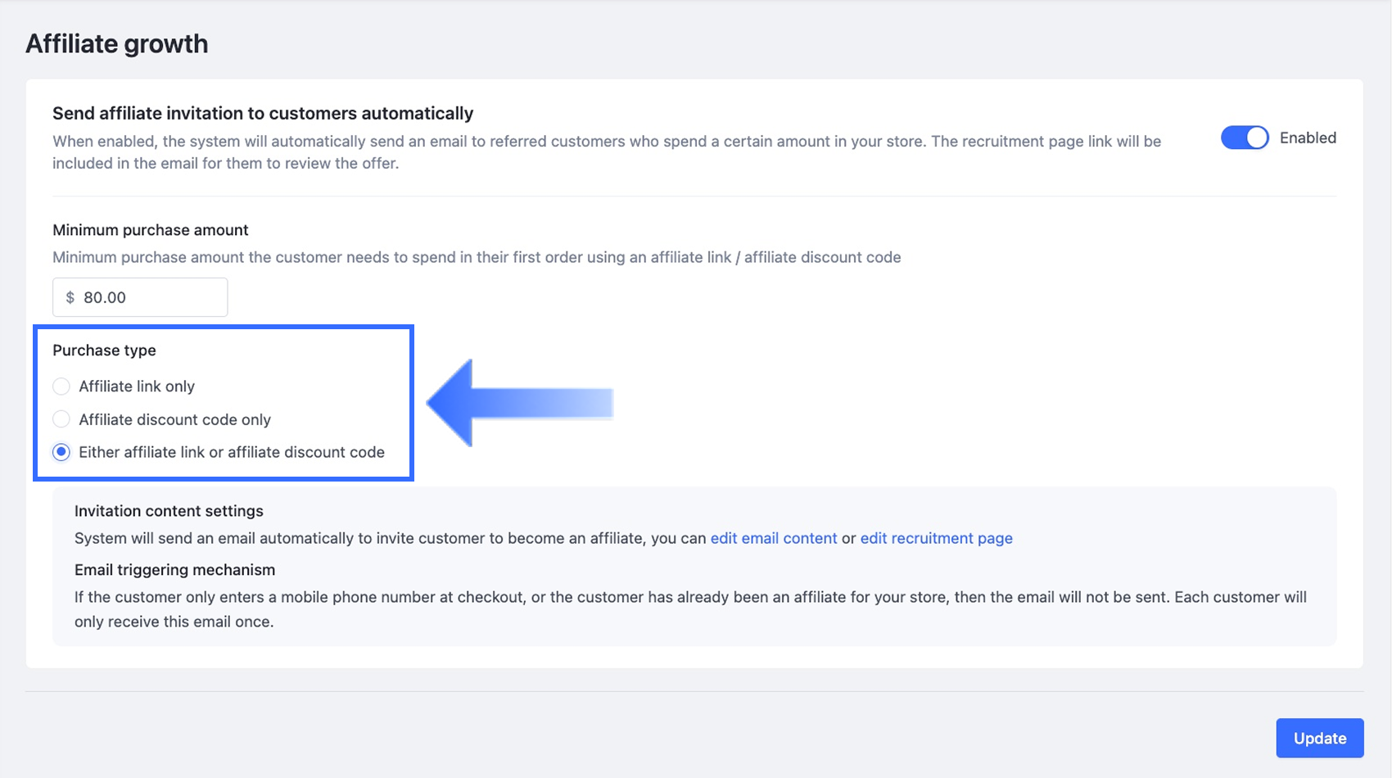Click the minimum purchase amount description text
The width and height of the screenshot is (1392, 778).
pos(477,257)
